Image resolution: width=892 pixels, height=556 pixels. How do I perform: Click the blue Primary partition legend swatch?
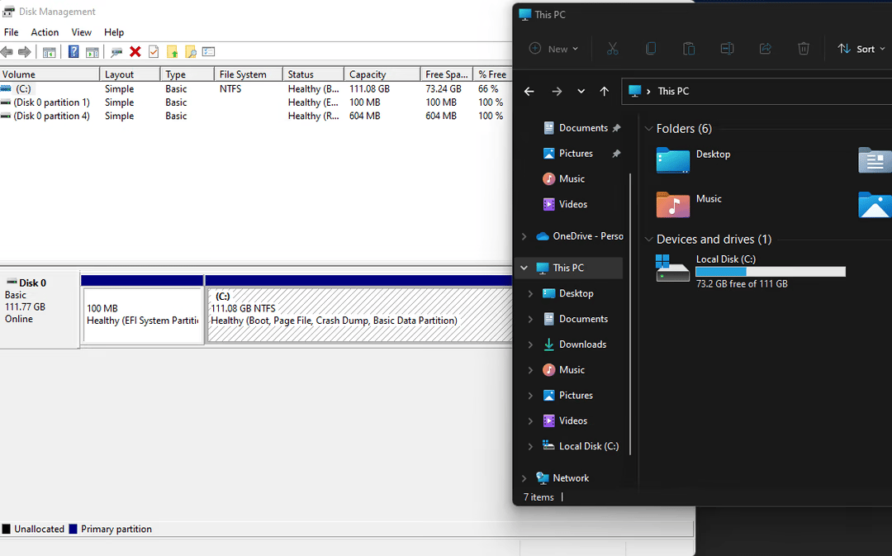click(73, 530)
